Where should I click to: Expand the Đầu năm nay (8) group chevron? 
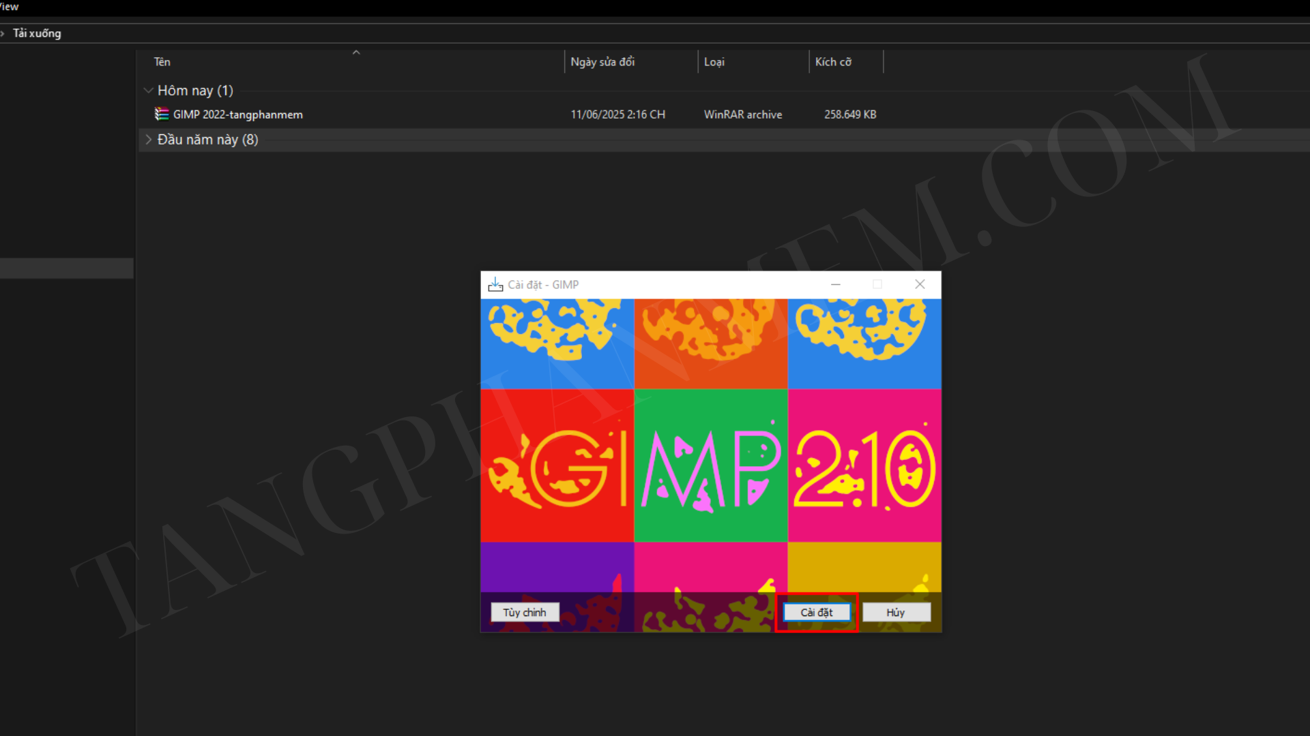(x=148, y=140)
